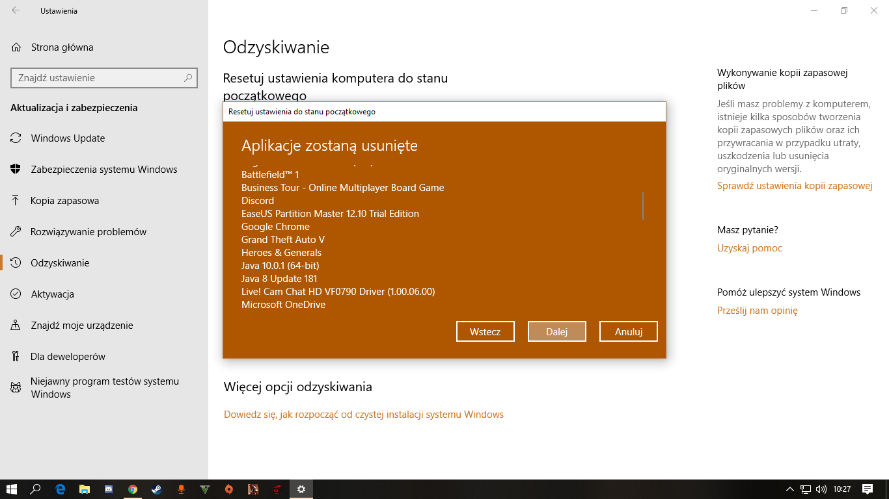Select Microsoft OneDrive in the list

[283, 305]
